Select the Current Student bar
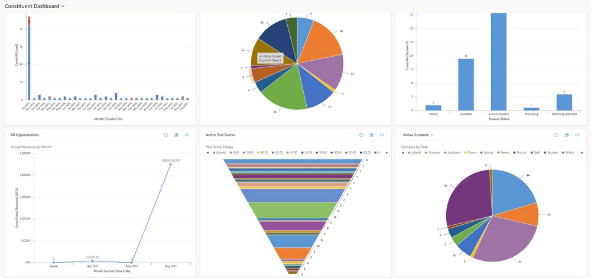 498,62
